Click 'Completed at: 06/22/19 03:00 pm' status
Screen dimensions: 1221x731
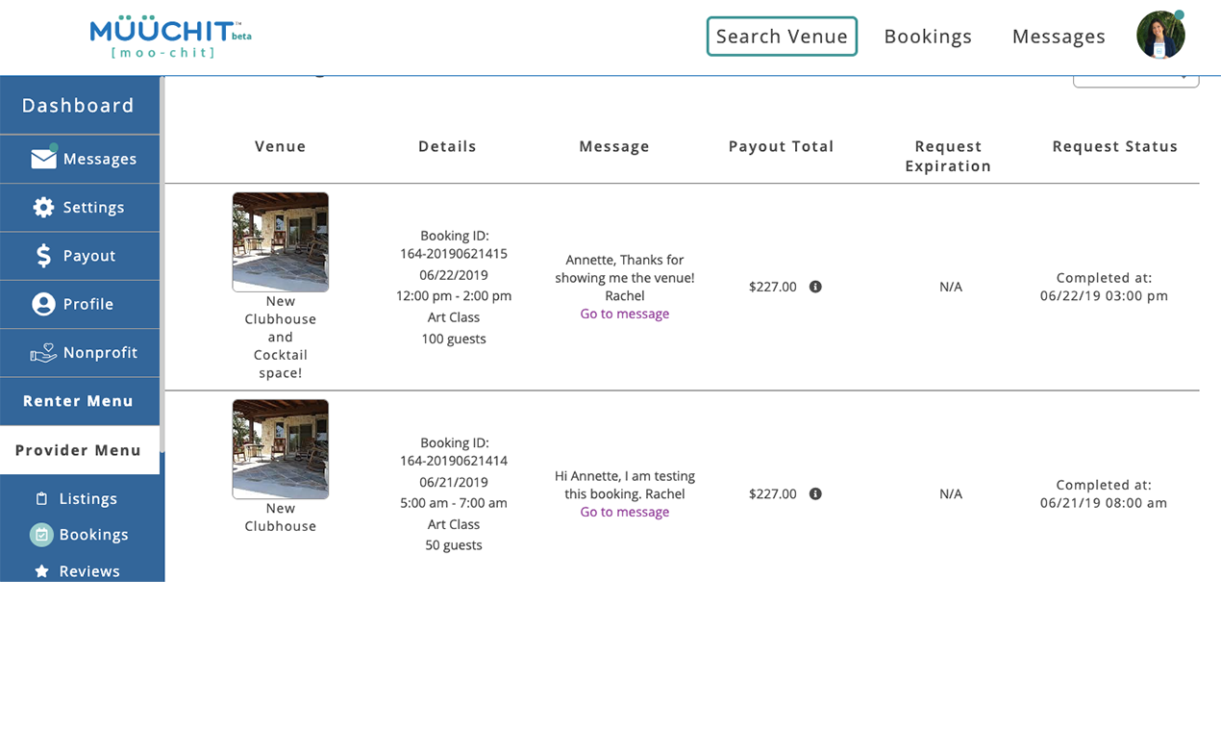pyautogui.click(x=1104, y=287)
